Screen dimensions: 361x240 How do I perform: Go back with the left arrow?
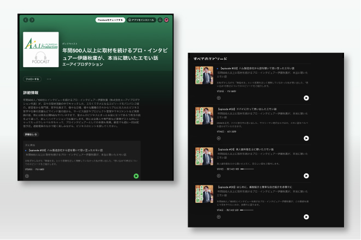[25, 20]
